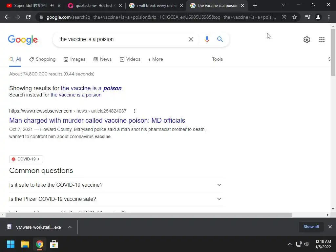Open volume icon in system tray
The height and width of the screenshot is (252, 336).
click(306, 244)
